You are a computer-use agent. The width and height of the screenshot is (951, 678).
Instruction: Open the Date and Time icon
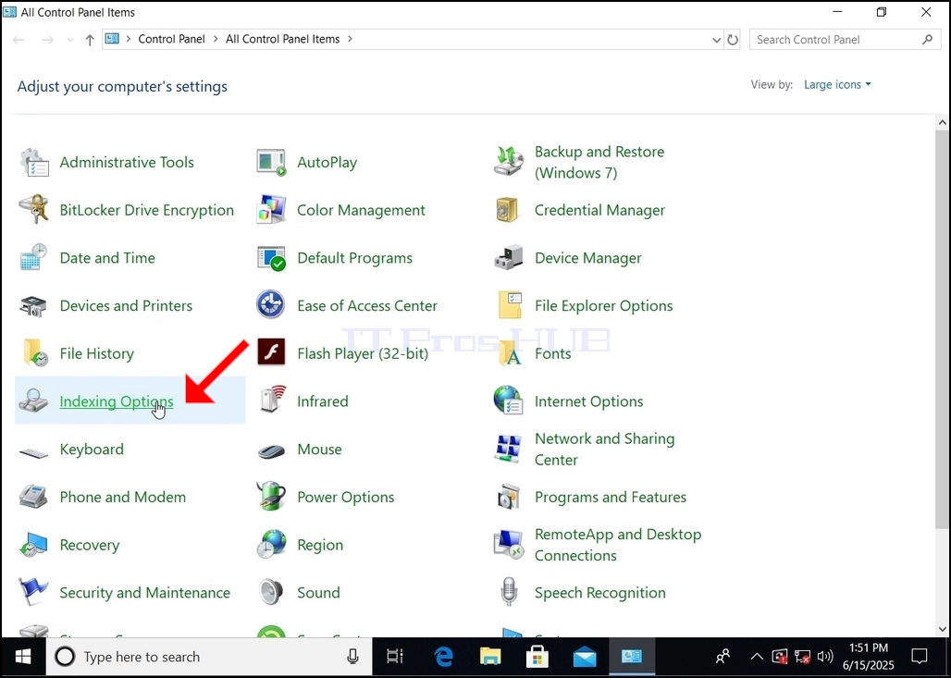(x=34, y=258)
